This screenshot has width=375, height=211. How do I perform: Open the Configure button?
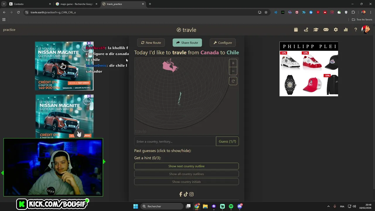click(x=223, y=42)
